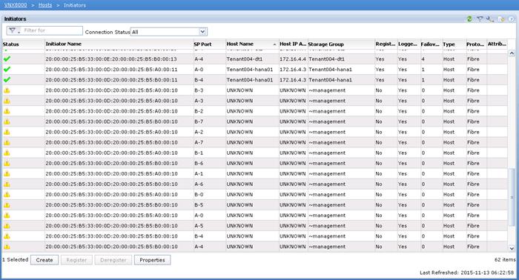Click warning icon of UNKNOWN row on port A-2
The width and height of the screenshot is (519, 280).
(7, 132)
